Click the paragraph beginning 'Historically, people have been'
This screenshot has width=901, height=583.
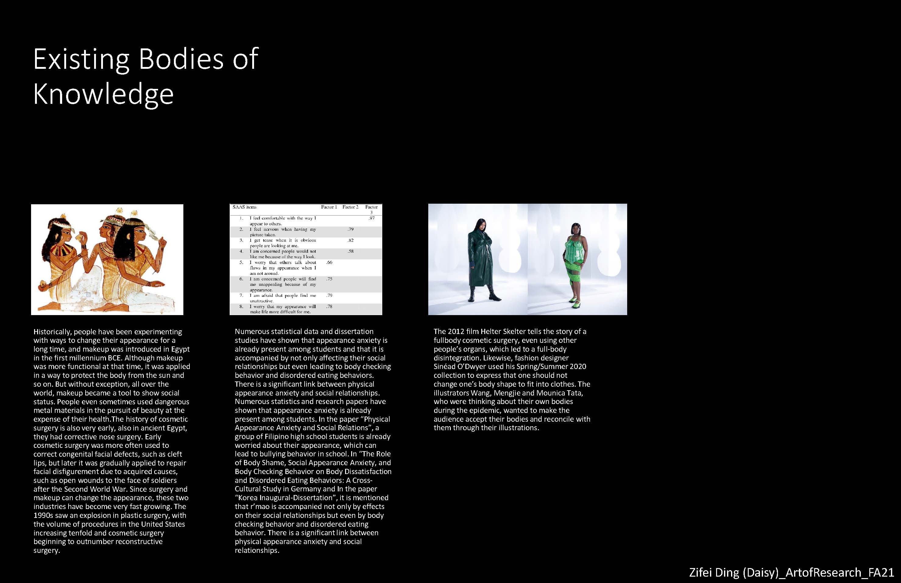112,441
